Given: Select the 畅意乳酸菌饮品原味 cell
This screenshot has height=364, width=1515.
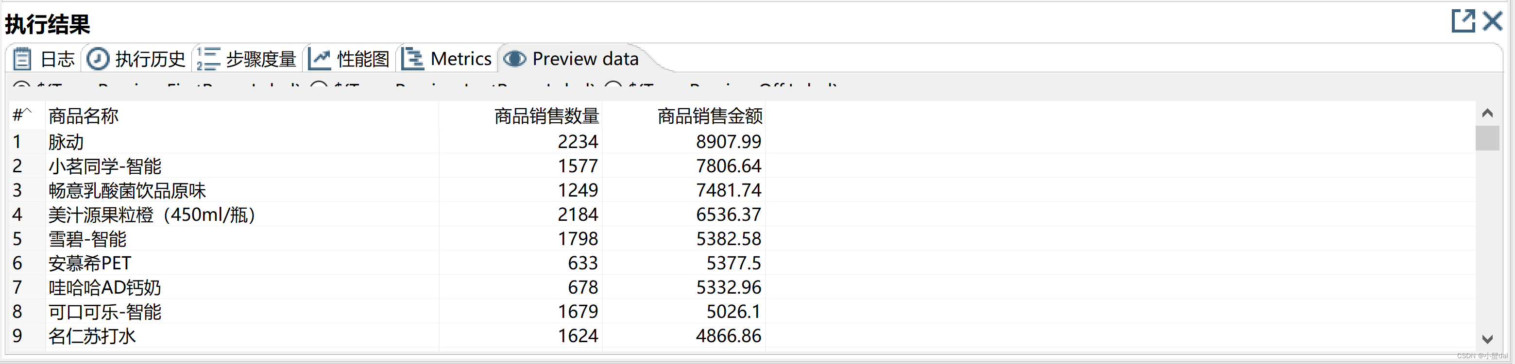Looking at the screenshot, I should (127, 190).
